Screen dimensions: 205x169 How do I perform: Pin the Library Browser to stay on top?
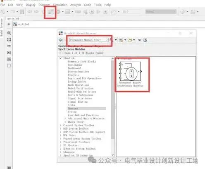pos(139,40)
